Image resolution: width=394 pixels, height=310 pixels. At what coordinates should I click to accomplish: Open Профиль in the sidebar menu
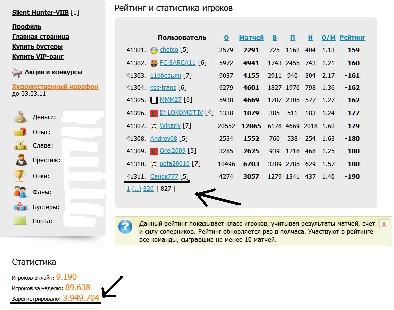coord(27,27)
